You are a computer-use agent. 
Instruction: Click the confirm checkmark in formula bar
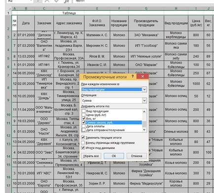coord(56,1)
